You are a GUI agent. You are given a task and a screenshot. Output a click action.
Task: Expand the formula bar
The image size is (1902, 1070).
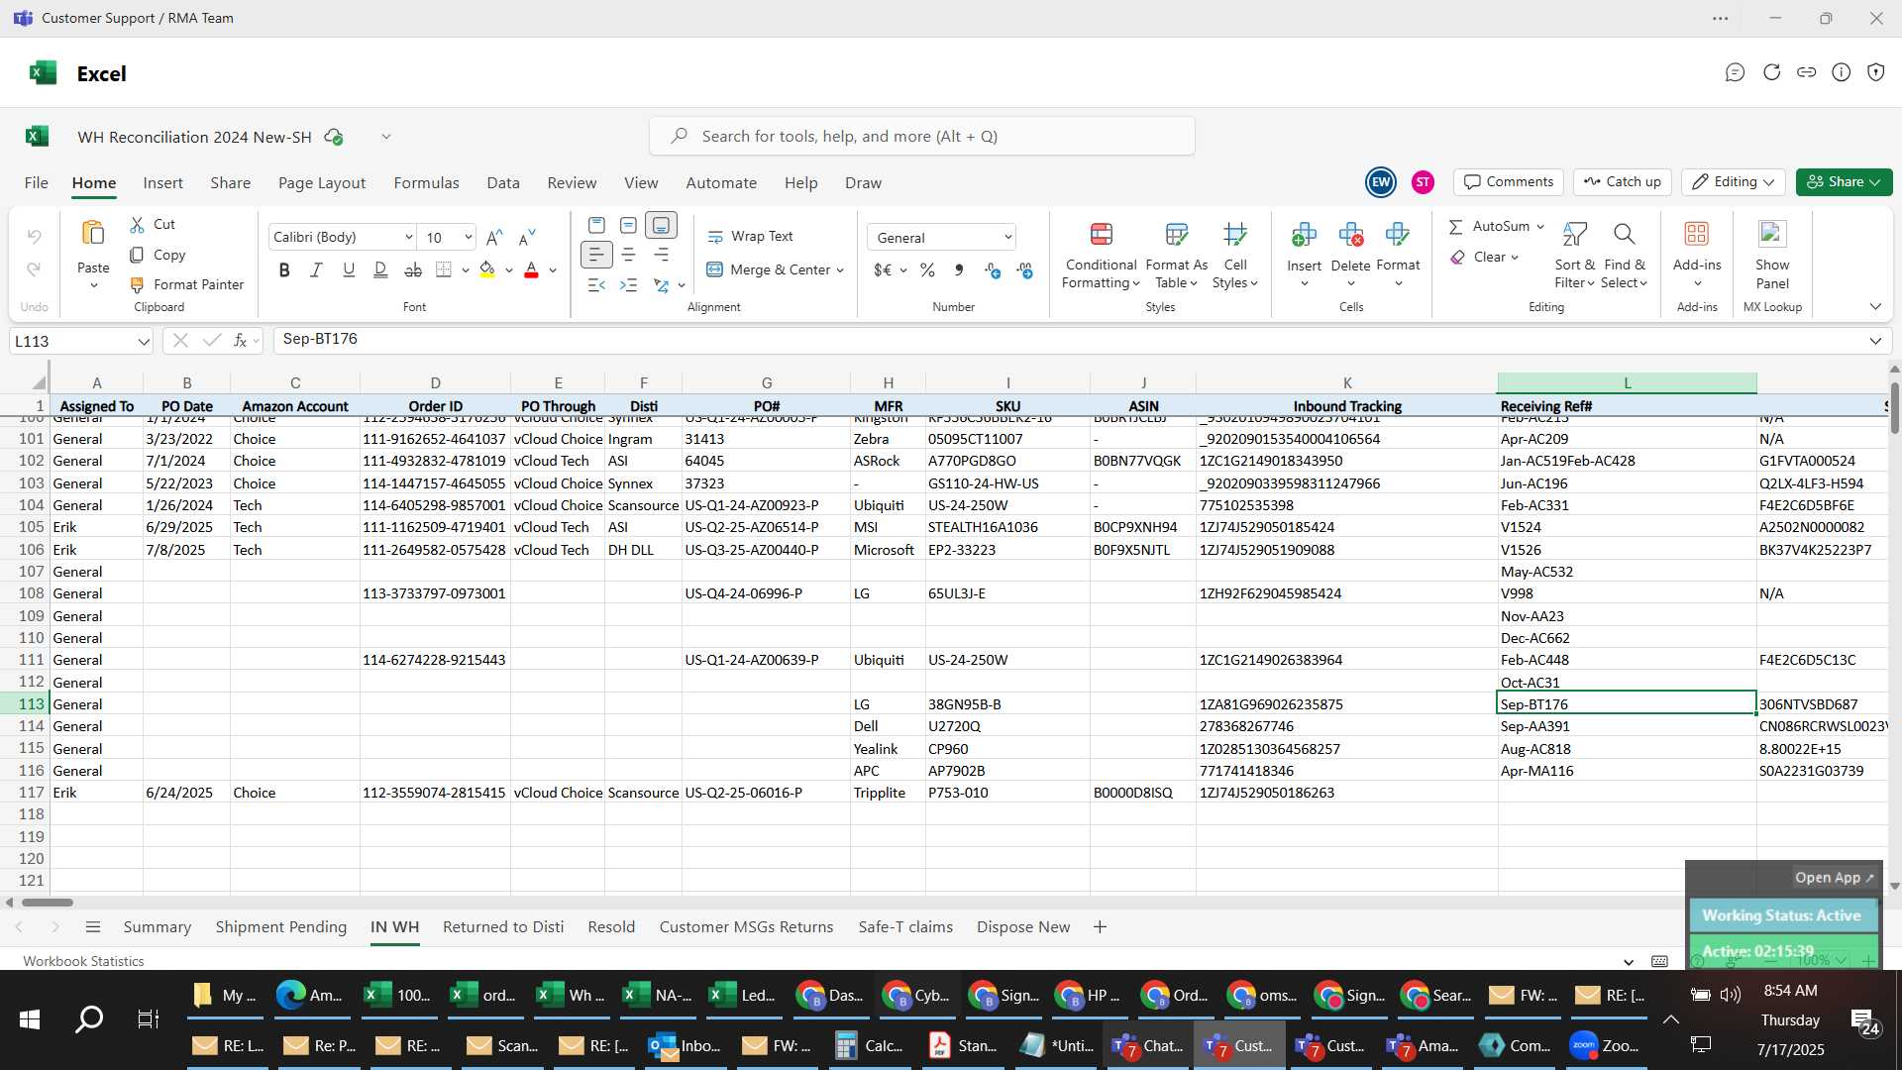(1874, 341)
